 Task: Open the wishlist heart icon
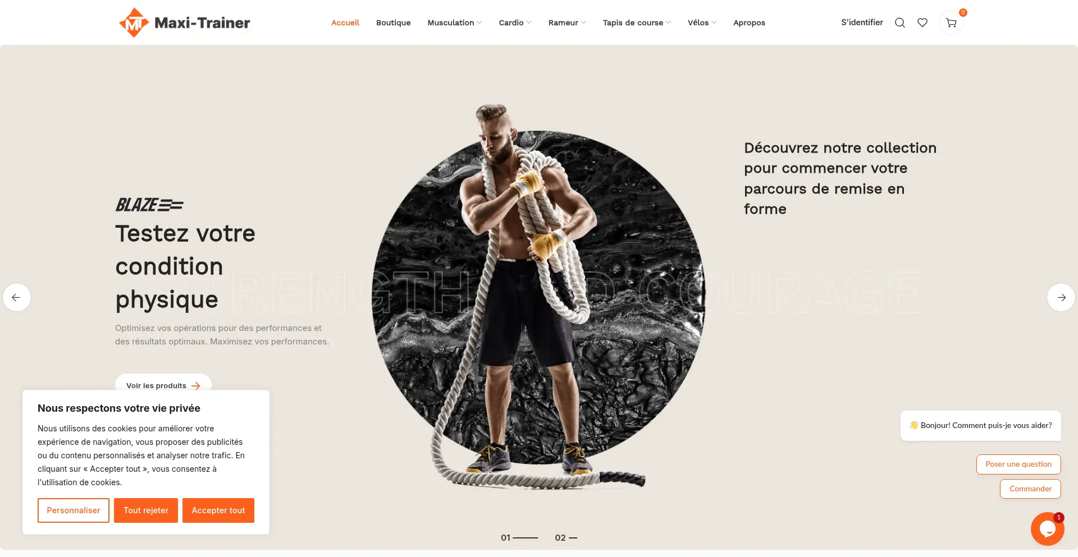(922, 22)
